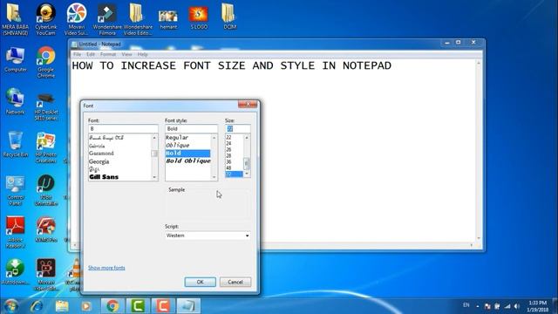Click size list scroll up arrow
Image resolution: width=558 pixels, height=314 pixels.
point(247,138)
